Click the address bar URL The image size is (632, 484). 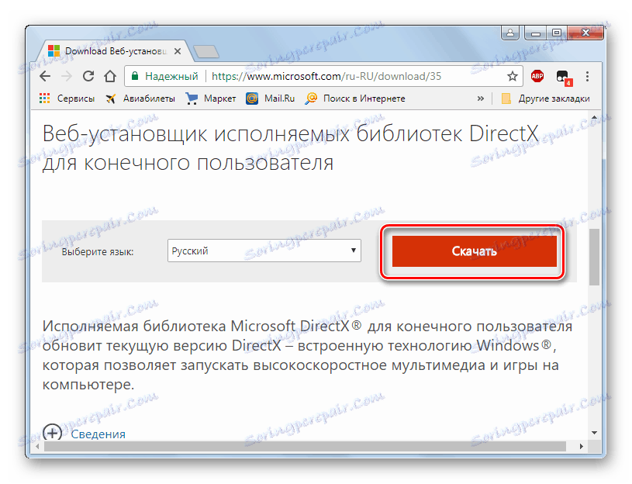[326, 76]
